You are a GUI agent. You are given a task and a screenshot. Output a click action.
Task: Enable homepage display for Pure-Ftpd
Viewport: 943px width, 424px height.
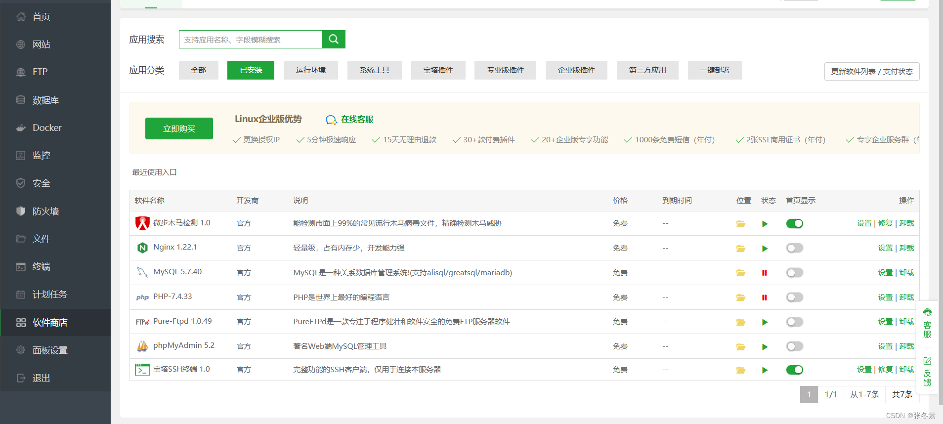795,322
